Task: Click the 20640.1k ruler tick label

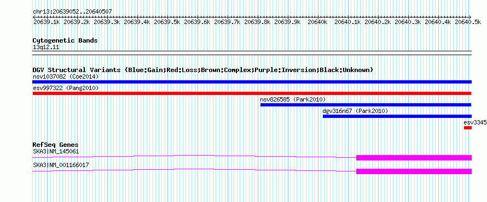Action: pos(347,22)
